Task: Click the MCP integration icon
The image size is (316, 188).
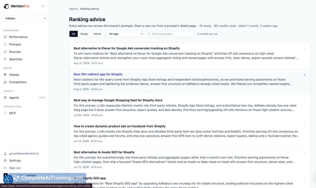Action: (5, 113)
